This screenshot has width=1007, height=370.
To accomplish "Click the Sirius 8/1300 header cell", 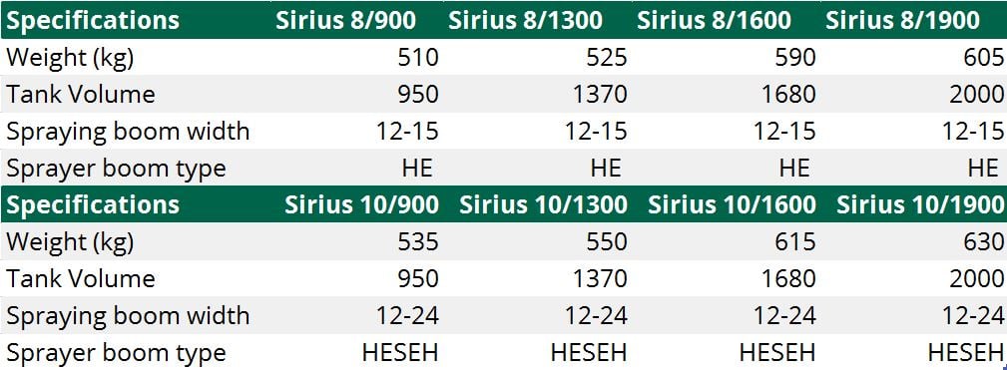I will [525, 21].
